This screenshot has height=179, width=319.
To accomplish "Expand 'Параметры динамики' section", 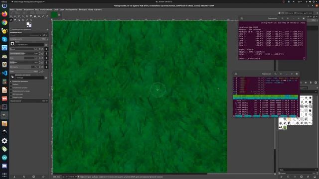I will (11, 82).
